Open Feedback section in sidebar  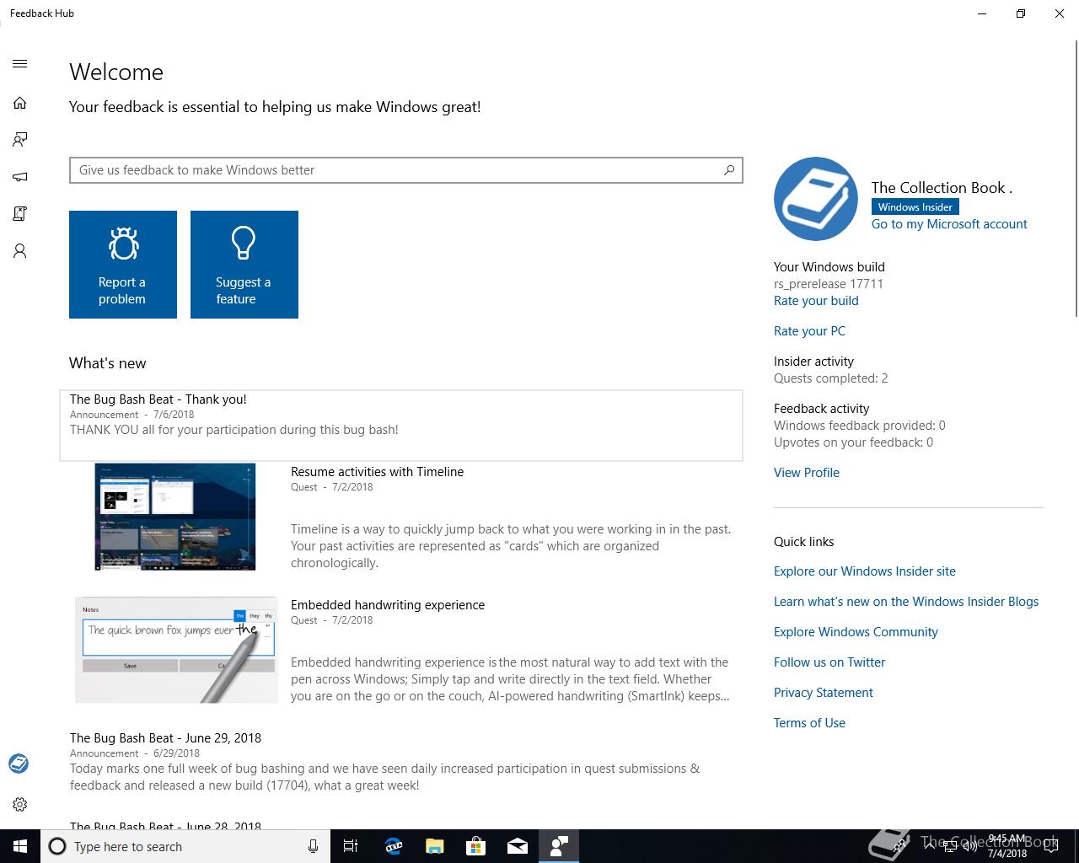[x=20, y=140]
